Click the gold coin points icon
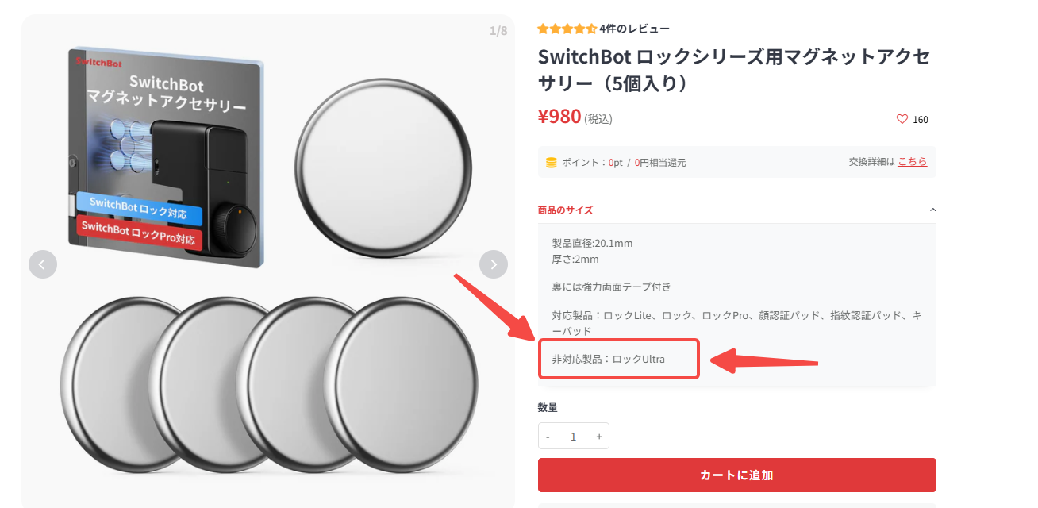The height and width of the screenshot is (508, 1038). 551,163
